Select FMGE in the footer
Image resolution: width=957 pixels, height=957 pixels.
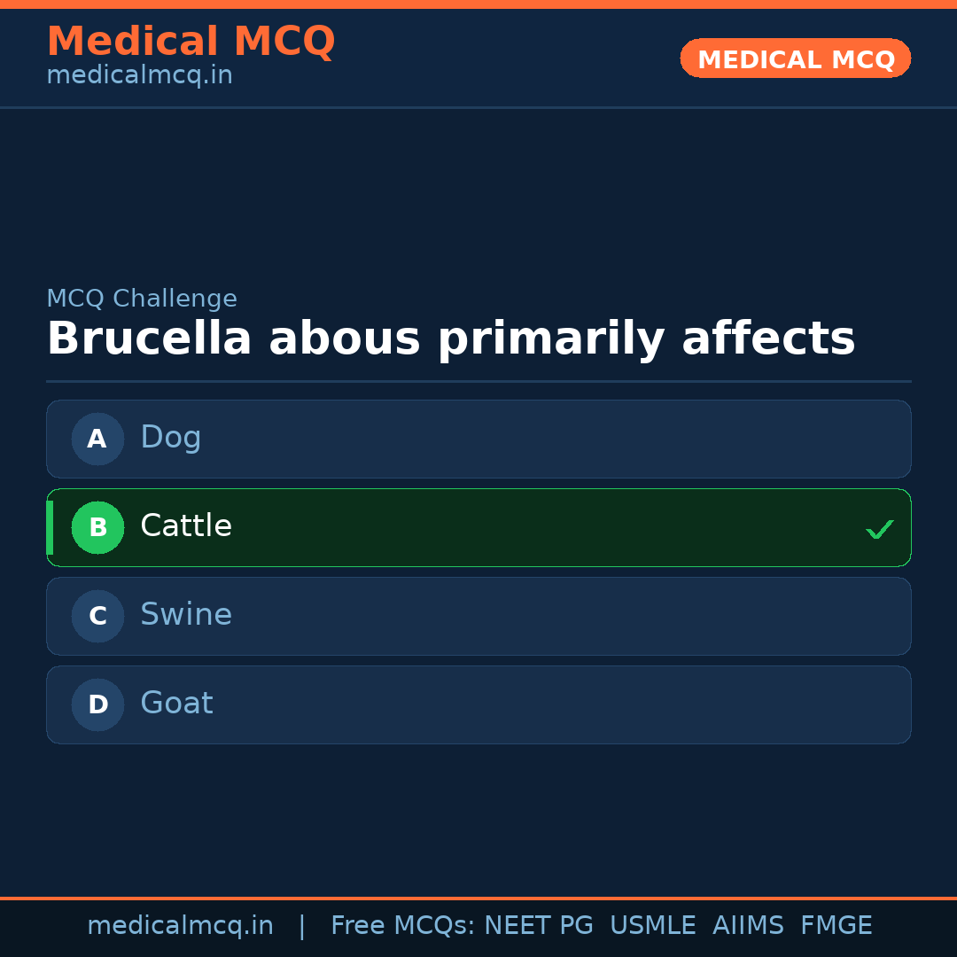(x=836, y=926)
